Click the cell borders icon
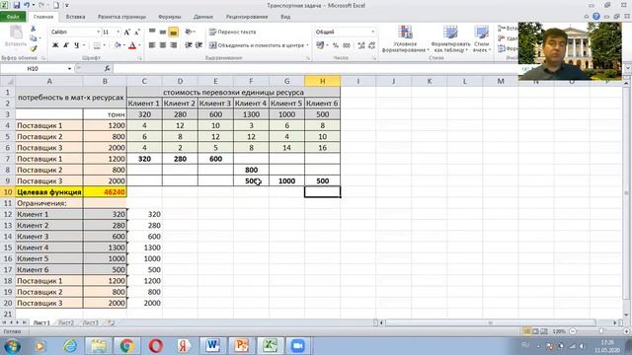 point(97,45)
